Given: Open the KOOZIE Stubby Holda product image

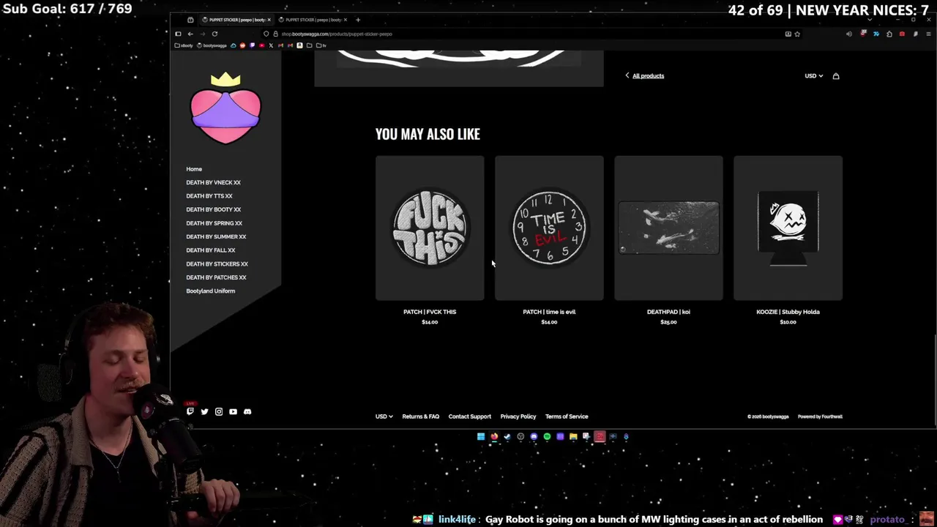Looking at the screenshot, I should (788, 228).
